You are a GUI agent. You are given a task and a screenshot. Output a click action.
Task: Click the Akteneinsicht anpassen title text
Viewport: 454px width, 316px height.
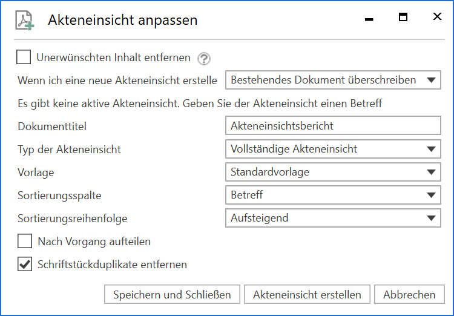click(x=122, y=20)
